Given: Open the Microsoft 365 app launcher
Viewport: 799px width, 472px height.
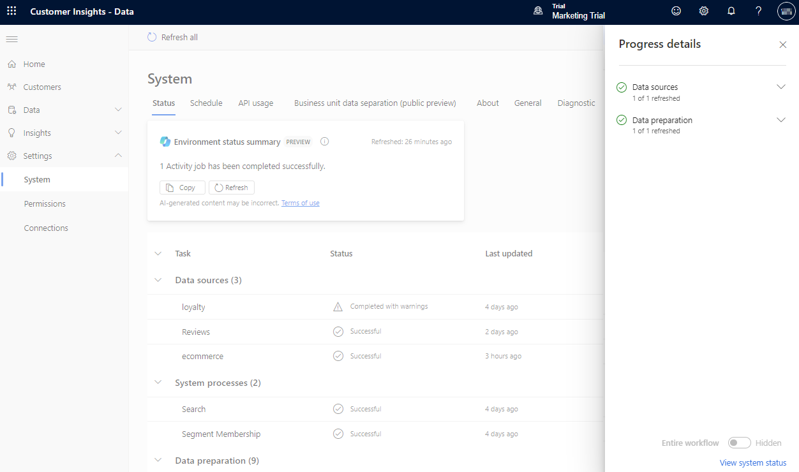Looking at the screenshot, I should tap(11, 11).
